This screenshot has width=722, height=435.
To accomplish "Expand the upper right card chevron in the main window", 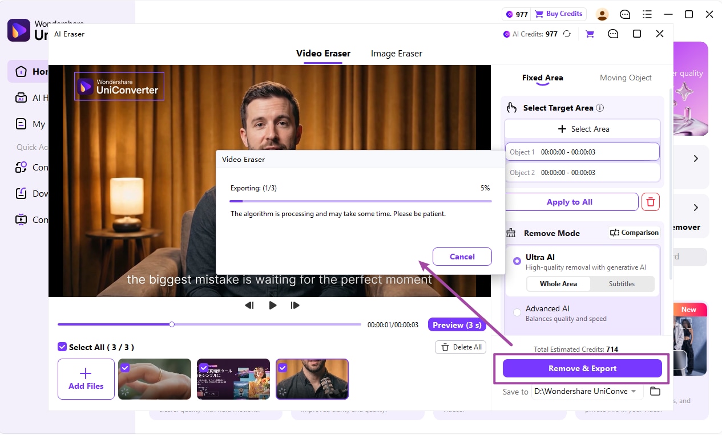I will (696, 158).
